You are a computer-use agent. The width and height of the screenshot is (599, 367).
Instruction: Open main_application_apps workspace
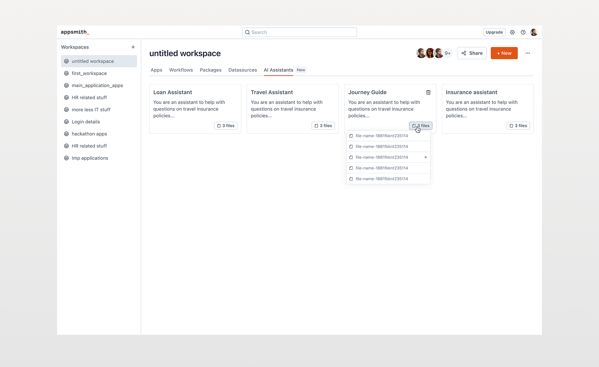coord(99,85)
